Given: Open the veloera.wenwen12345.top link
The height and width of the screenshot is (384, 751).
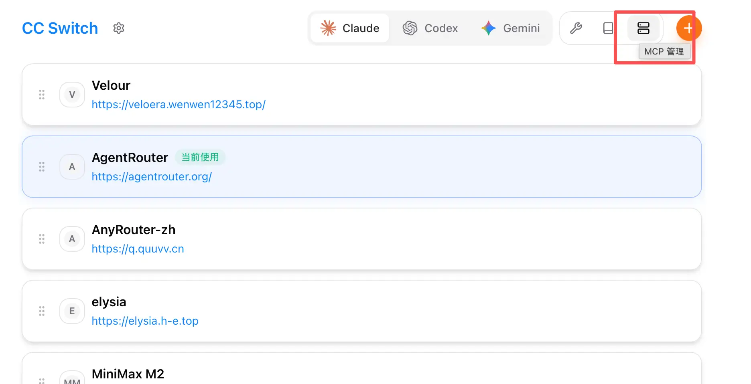Looking at the screenshot, I should pyautogui.click(x=179, y=105).
